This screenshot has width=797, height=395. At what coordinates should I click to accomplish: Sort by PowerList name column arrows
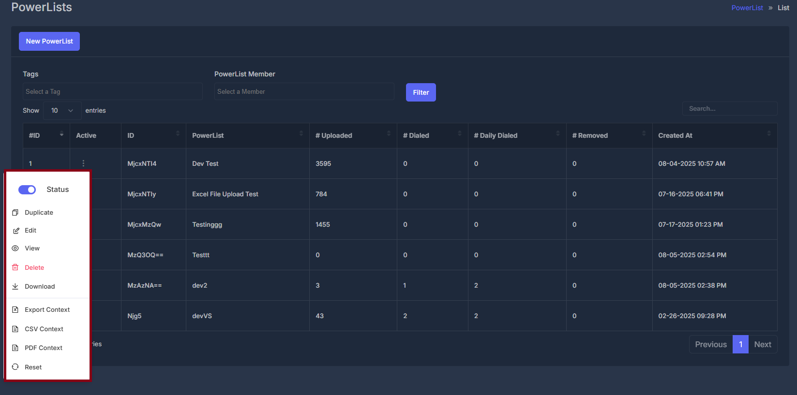click(301, 134)
